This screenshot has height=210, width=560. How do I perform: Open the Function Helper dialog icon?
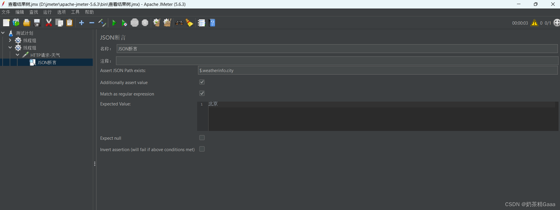[202, 23]
